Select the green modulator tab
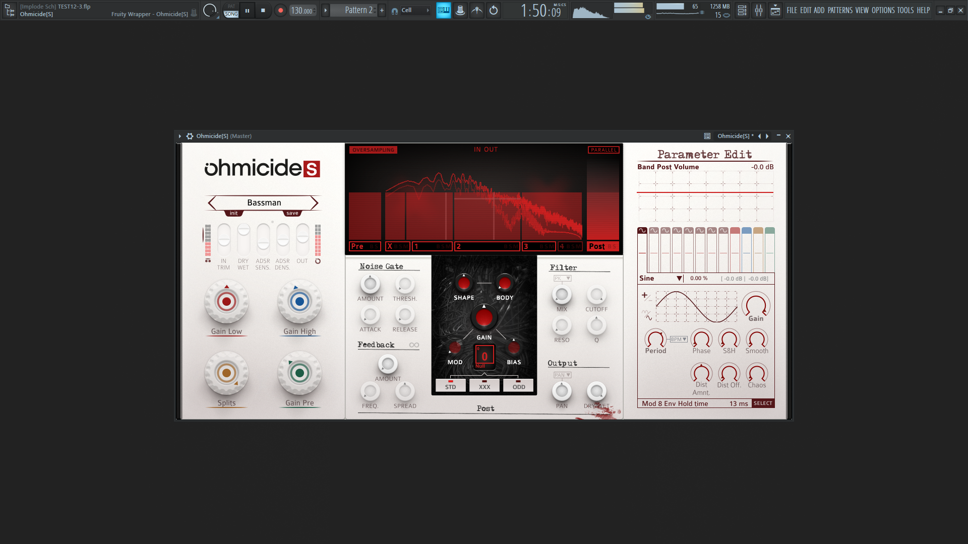This screenshot has height=544, width=968. click(x=770, y=231)
